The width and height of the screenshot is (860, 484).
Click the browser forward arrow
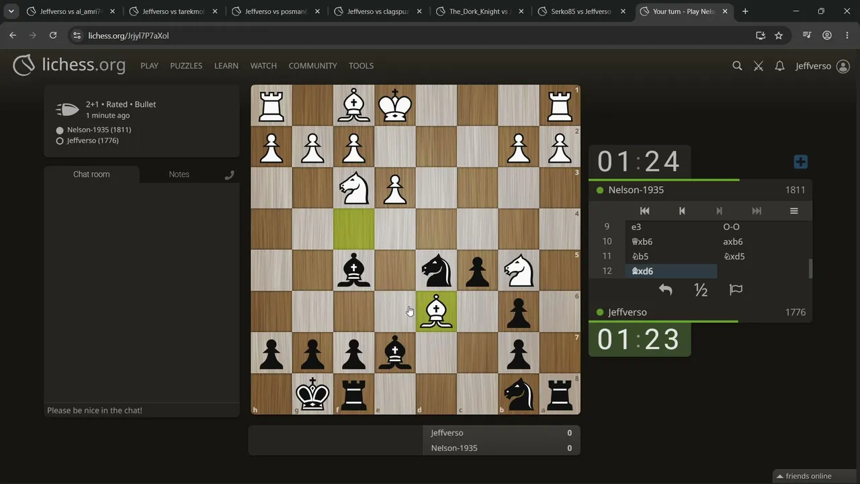tap(33, 36)
